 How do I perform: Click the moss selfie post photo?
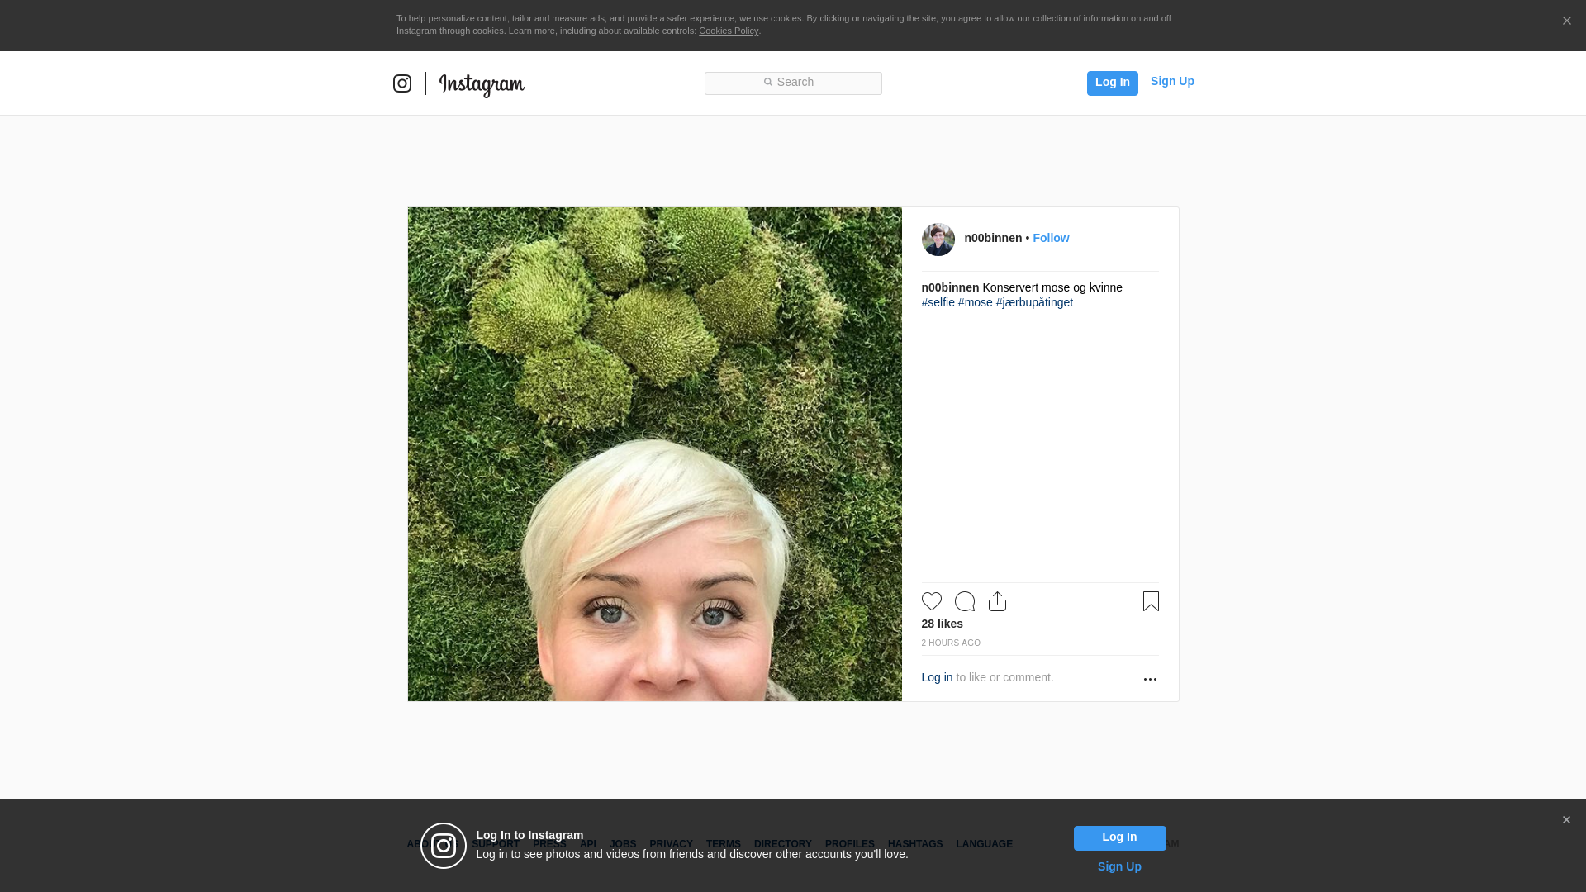[655, 454]
